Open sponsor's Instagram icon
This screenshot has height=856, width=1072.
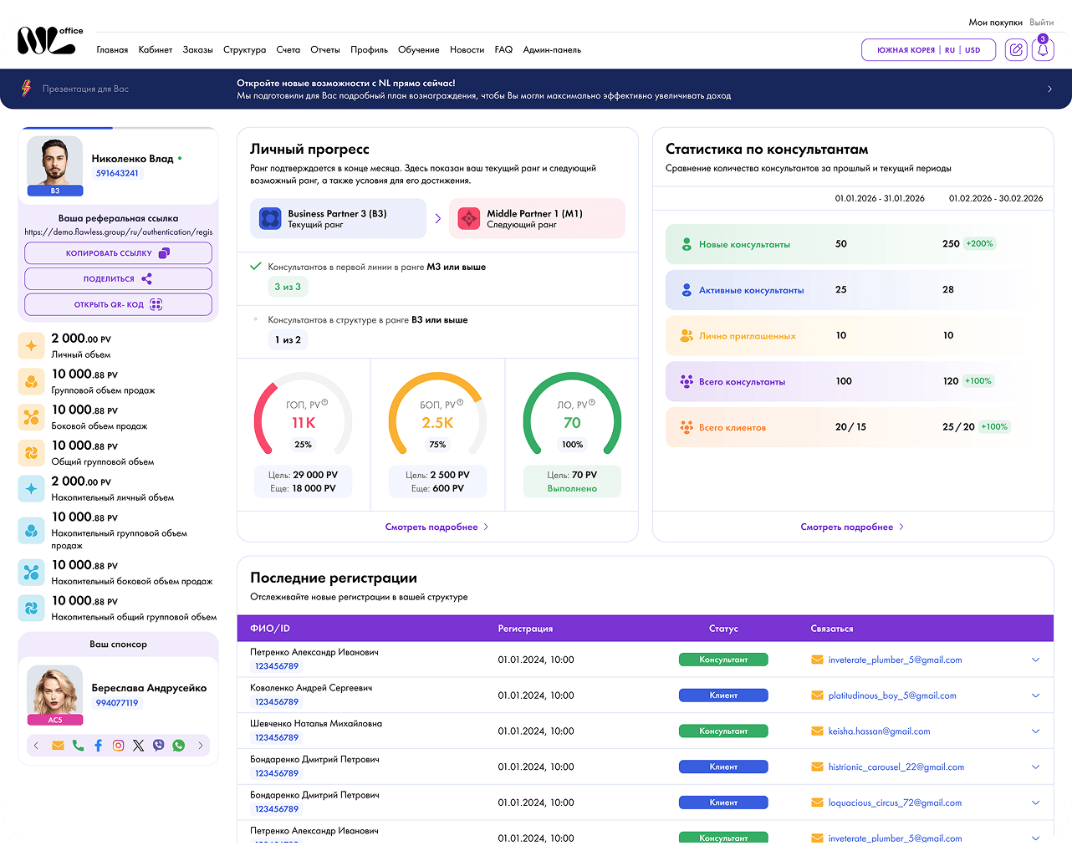coord(118,746)
